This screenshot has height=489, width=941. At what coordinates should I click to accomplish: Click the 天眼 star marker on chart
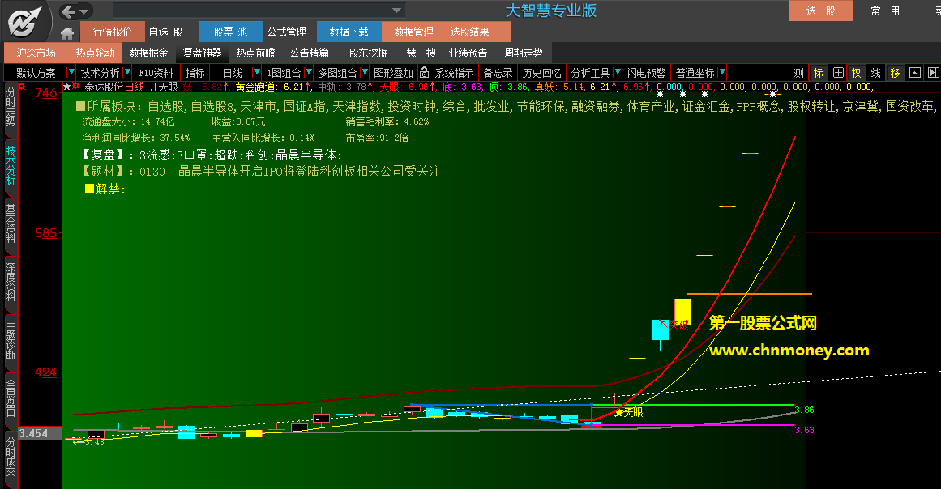(x=628, y=412)
